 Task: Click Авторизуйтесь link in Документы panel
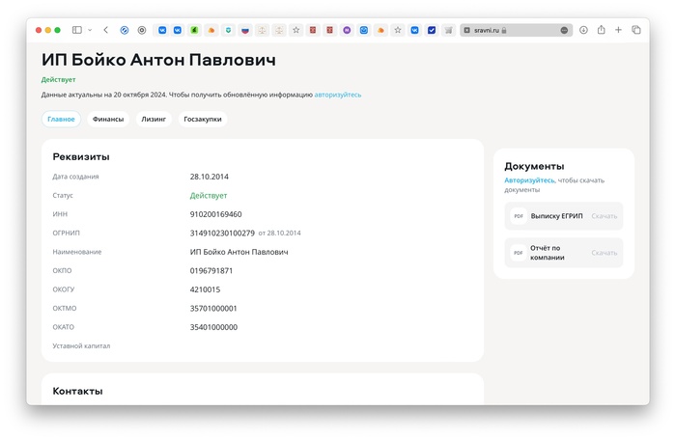pyautogui.click(x=529, y=180)
